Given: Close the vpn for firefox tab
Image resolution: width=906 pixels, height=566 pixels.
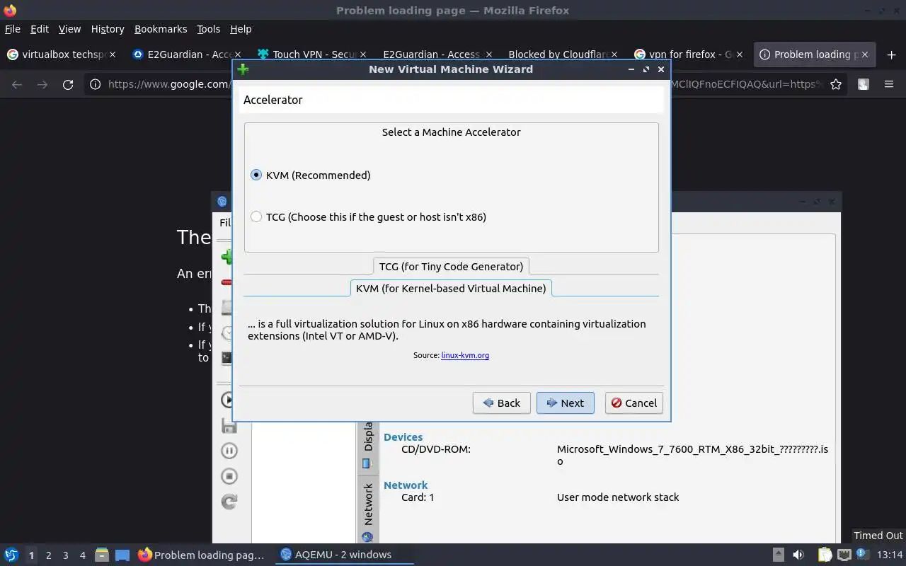Looking at the screenshot, I should coord(739,54).
